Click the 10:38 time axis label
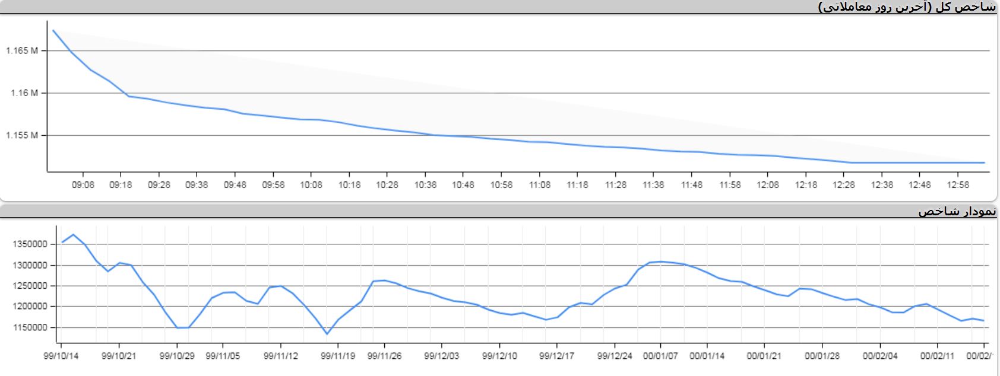The width and height of the screenshot is (1000, 376). [x=425, y=185]
